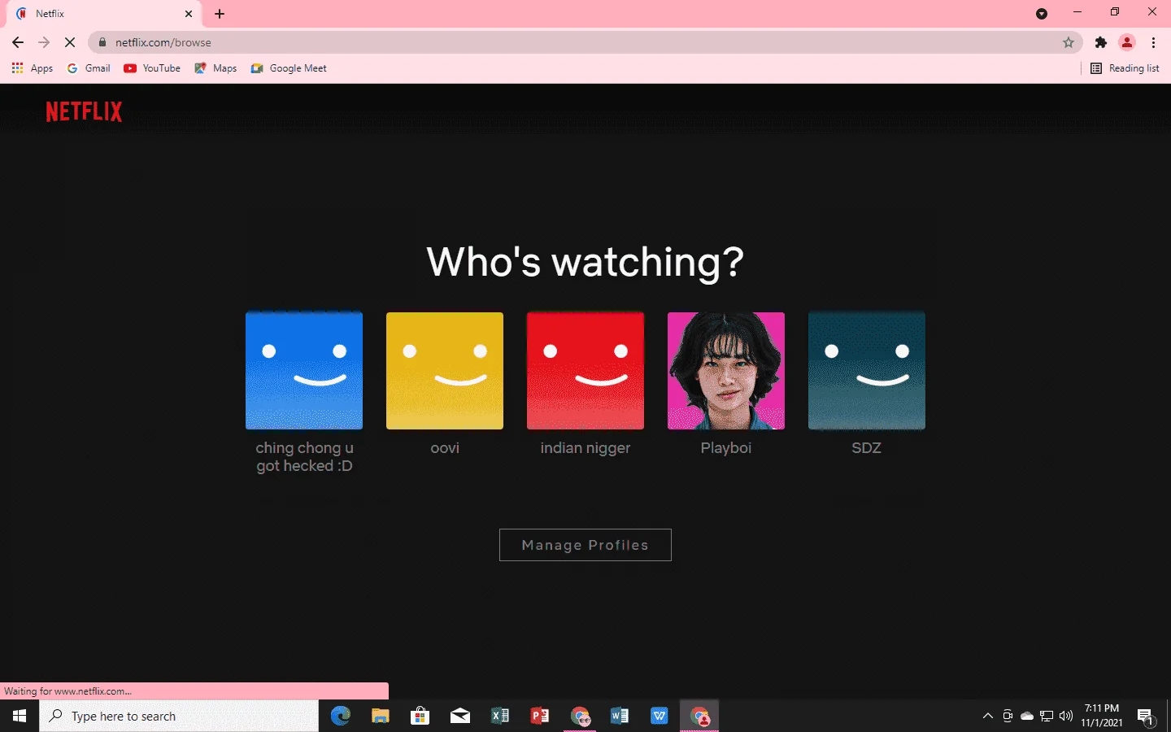1171x732 pixels.
Task: Stop loading the page
Action: 70,42
